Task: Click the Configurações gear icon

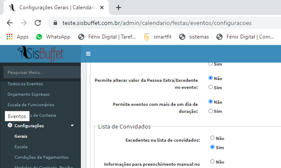Action: point(10,126)
